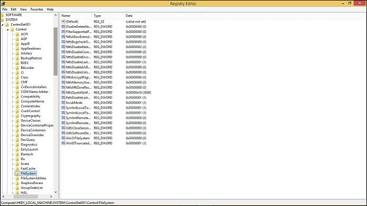This screenshot has height=206, width=367.
Task: Sort values by the Type column header
Action: point(109,16)
